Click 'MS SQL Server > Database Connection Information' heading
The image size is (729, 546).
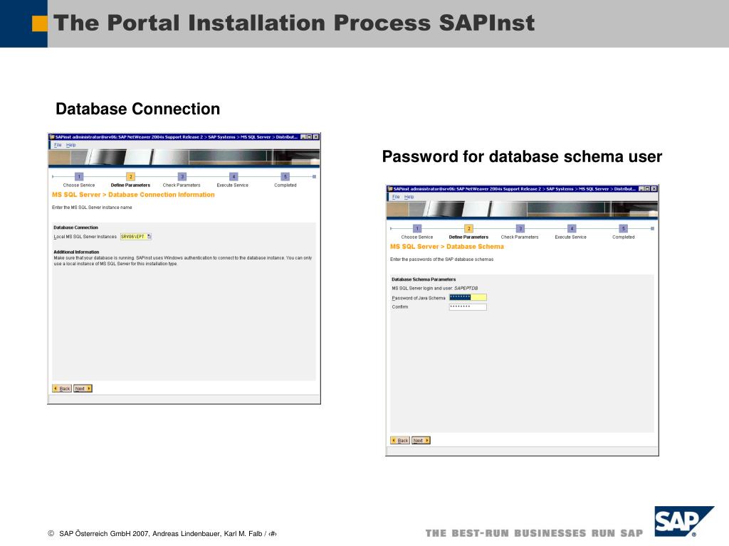133,195
